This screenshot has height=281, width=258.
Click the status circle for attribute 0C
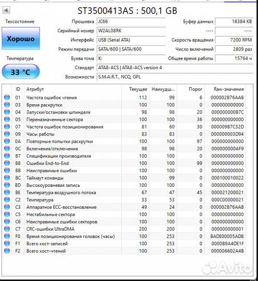click(7, 148)
